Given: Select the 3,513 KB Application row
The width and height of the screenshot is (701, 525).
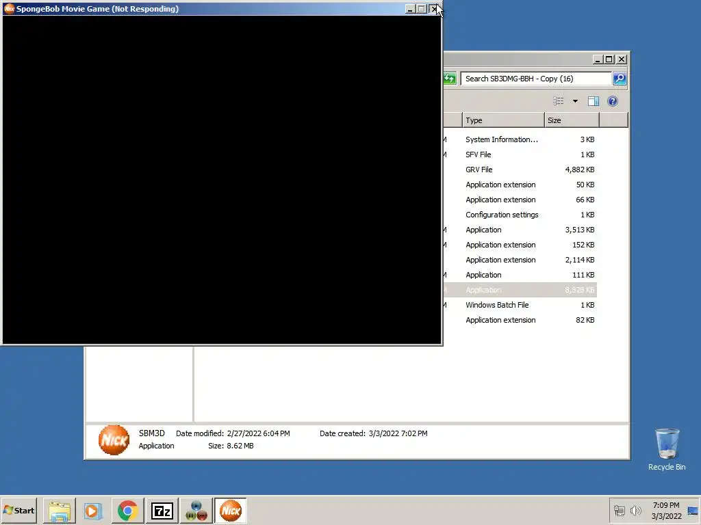Looking at the screenshot, I should coord(520,230).
